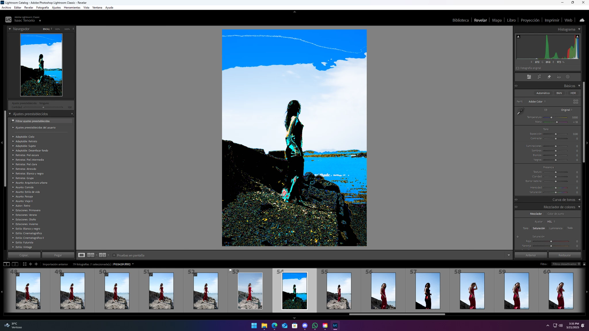Viewport: 589px width, 331px height.
Task: Enable Pruebas en pantalla checkbox
Action: (x=114, y=255)
